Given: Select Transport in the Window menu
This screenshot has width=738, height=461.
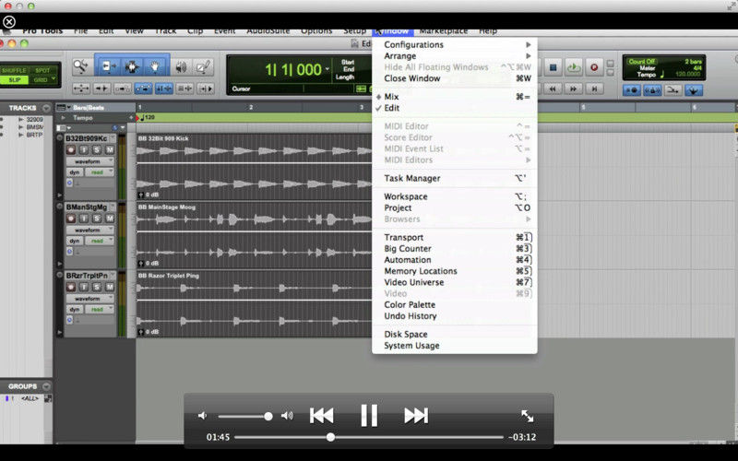Looking at the screenshot, I should tap(455, 238).
